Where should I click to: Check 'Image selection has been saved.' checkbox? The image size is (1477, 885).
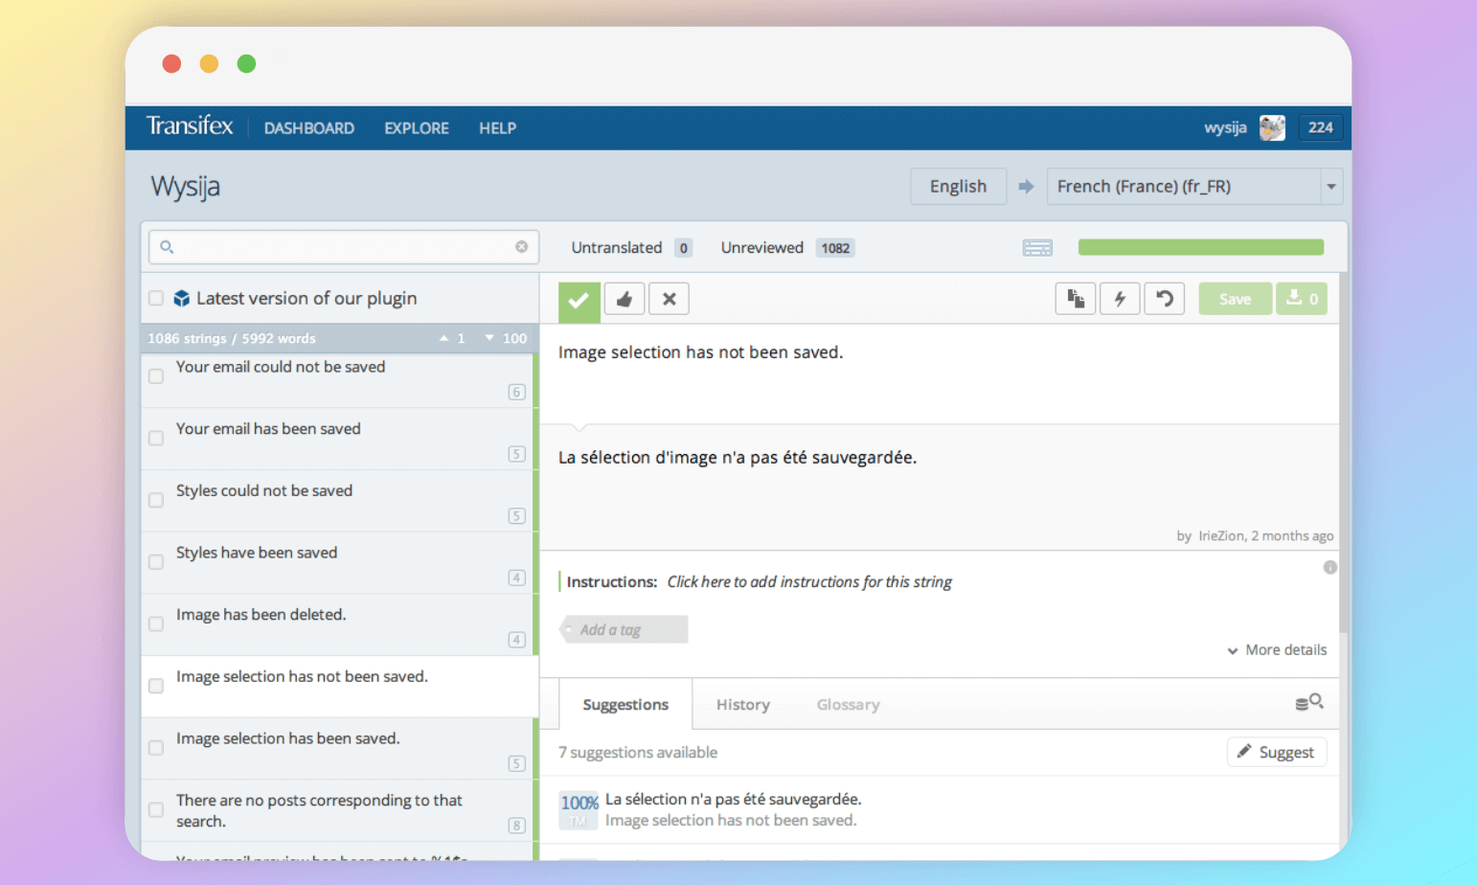(156, 748)
